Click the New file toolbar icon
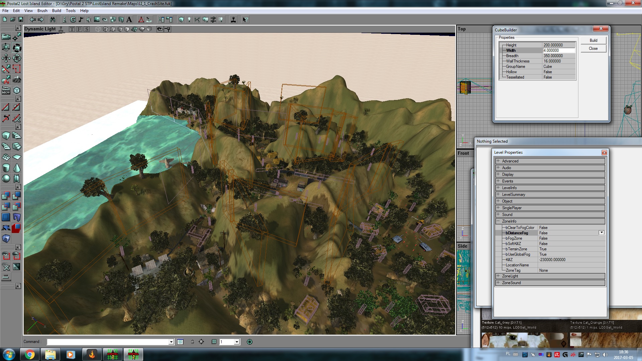Image resolution: width=642 pixels, height=361 pixels. [5, 19]
